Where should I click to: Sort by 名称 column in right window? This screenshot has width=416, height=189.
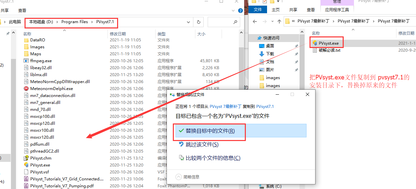pyautogui.click(x=316, y=33)
